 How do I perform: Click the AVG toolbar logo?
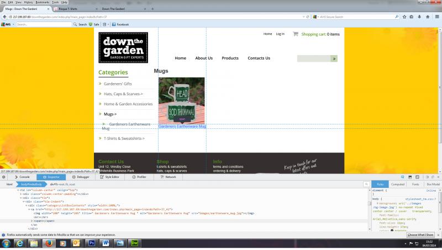(6, 24)
